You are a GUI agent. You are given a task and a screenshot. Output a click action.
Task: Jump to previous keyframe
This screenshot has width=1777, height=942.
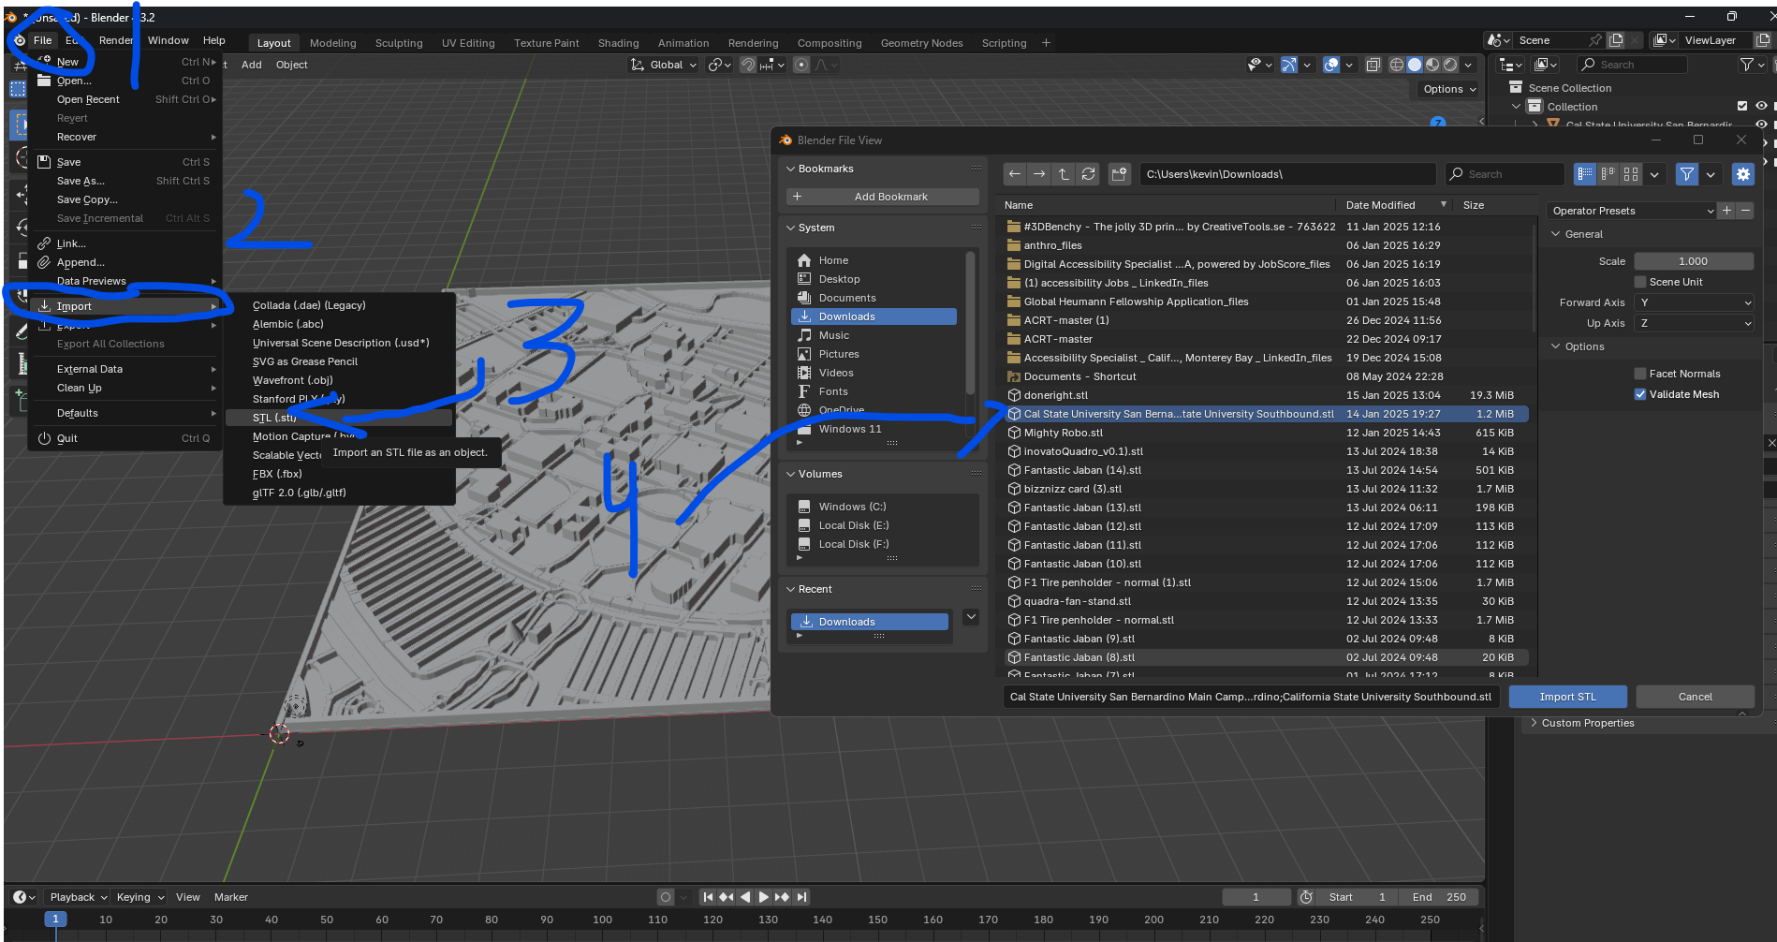[x=727, y=897]
